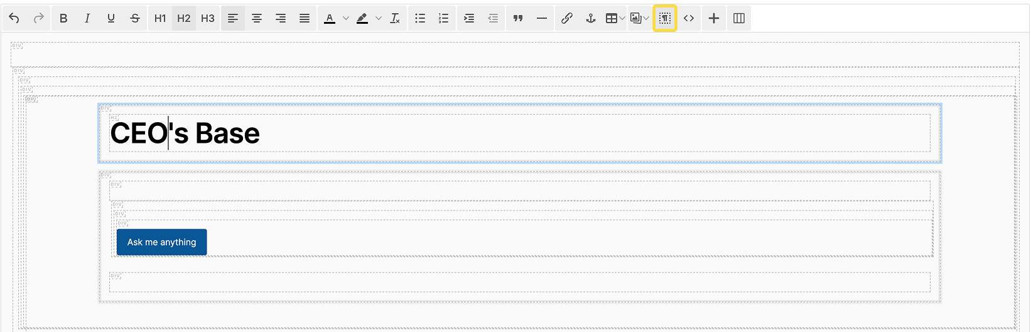Click the redo arrow icon
This screenshot has width=1031, height=332.
tap(38, 18)
